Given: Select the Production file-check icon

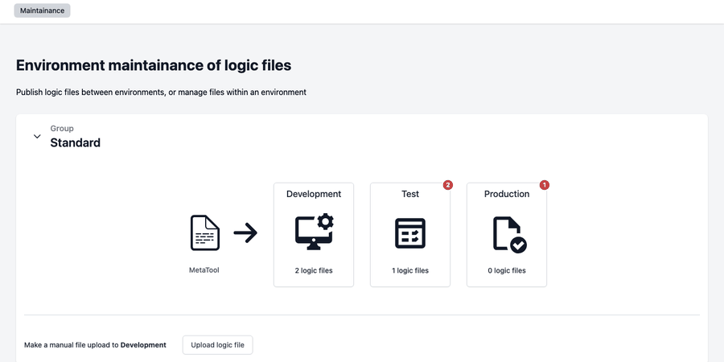Looking at the screenshot, I should (510, 235).
